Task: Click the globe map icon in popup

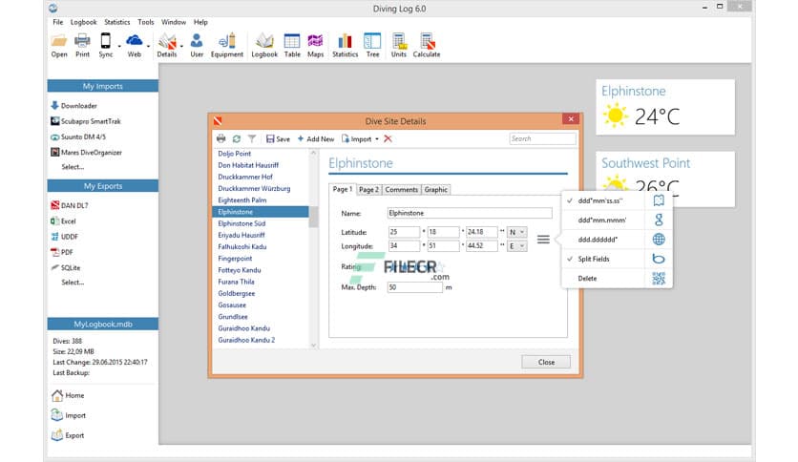Action: (658, 240)
